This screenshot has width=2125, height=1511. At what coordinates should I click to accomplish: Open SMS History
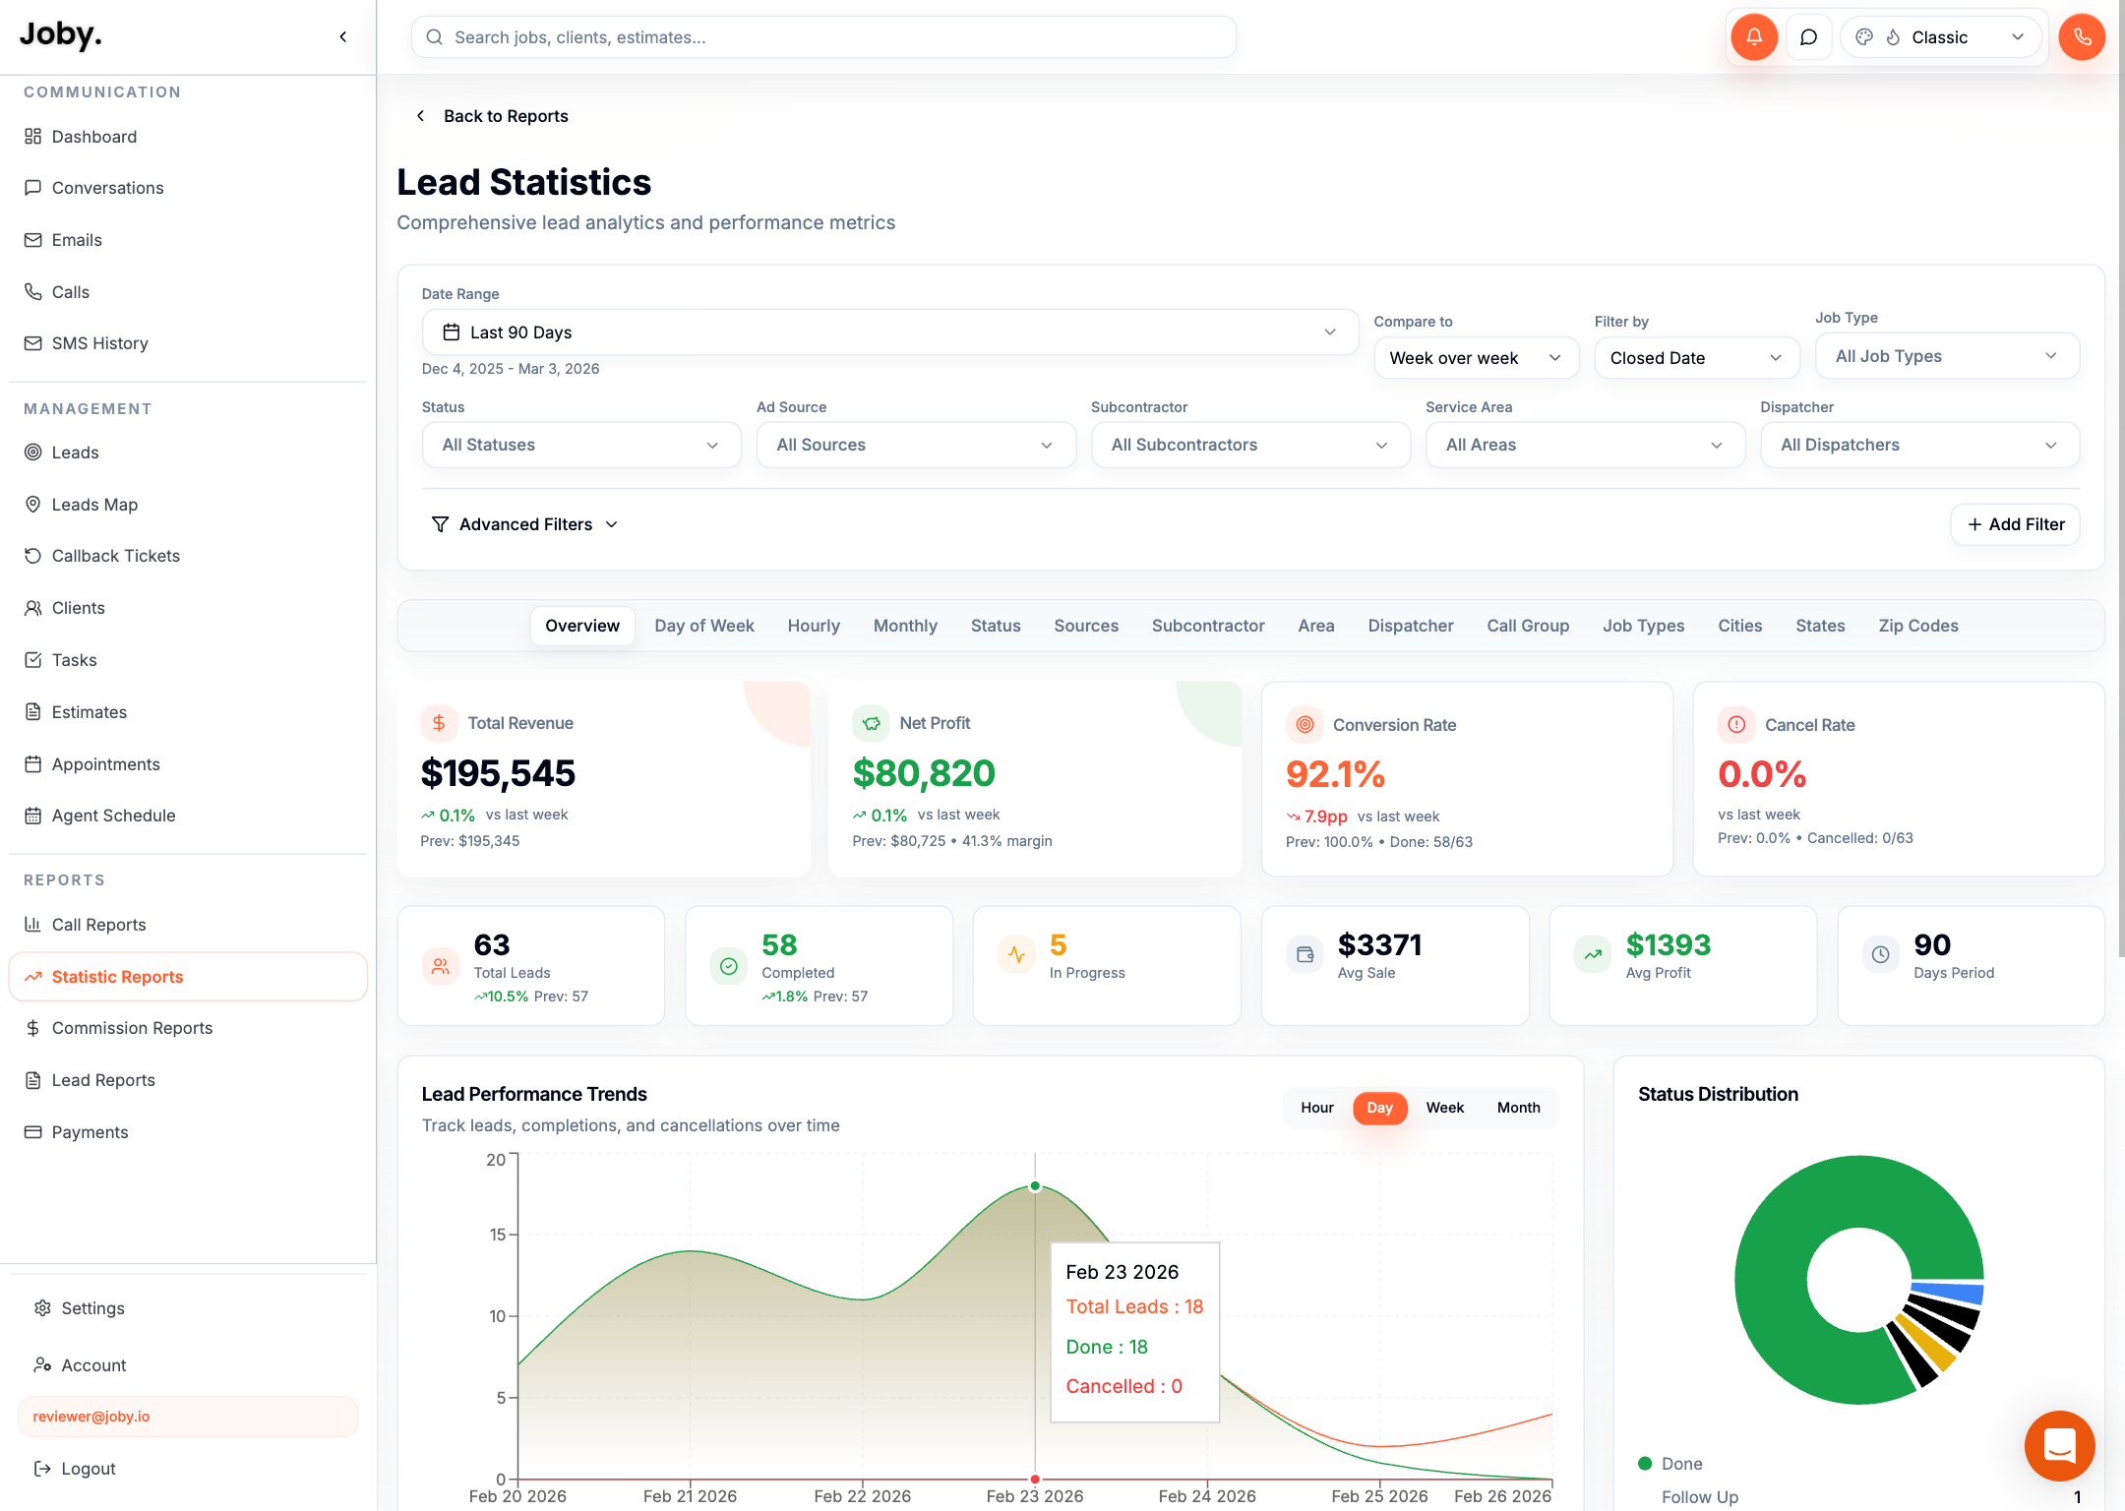[187, 343]
